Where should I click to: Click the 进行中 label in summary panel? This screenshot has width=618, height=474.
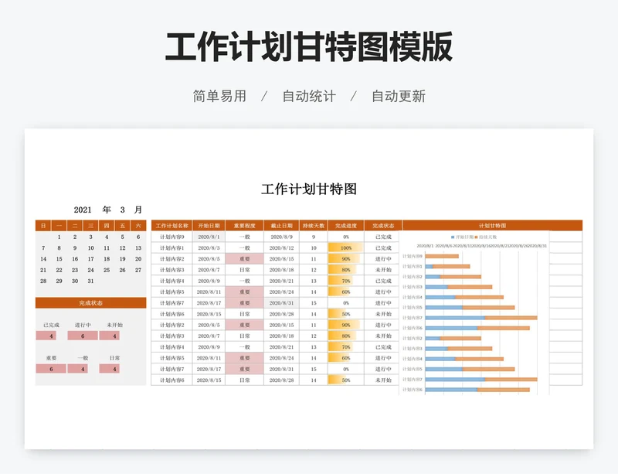(83, 325)
